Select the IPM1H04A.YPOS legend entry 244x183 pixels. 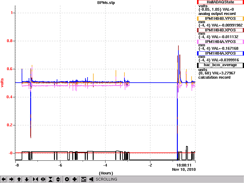[x=220, y=42]
